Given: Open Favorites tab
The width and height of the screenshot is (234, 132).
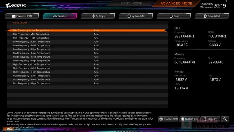Looking at the screenshot, I should pos(22,16).
